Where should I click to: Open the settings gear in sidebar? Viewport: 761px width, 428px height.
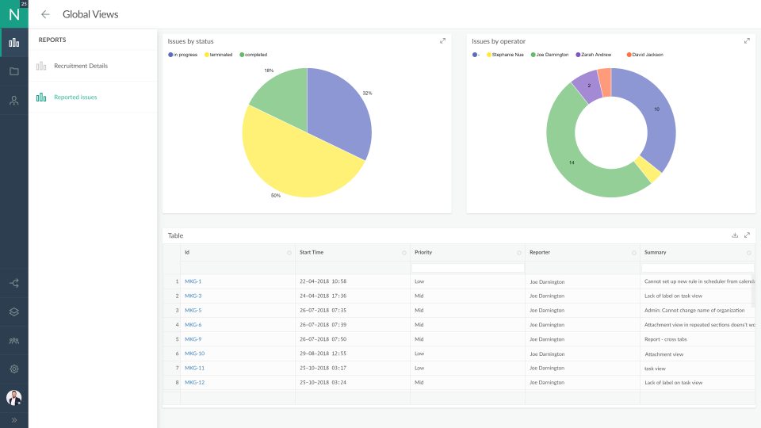click(14, 369)
